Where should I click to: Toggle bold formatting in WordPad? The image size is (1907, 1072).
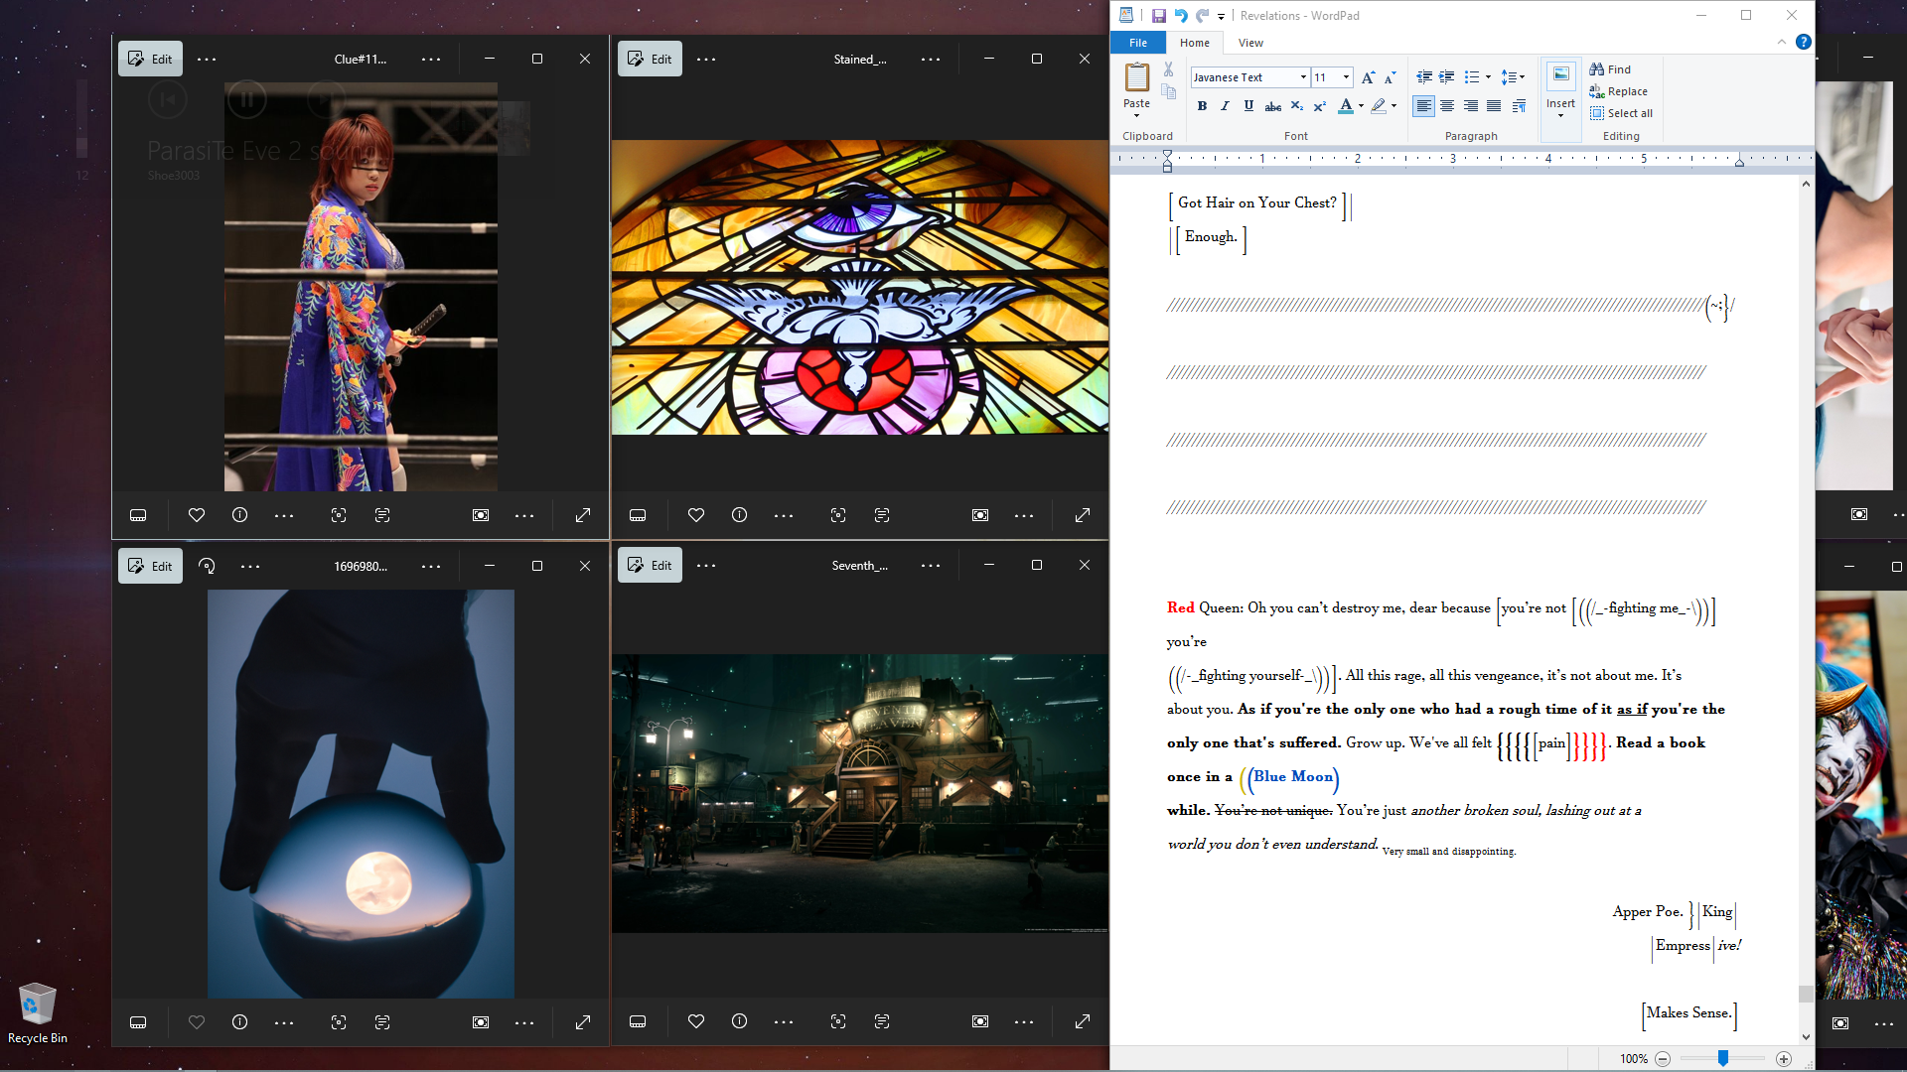(x=1202, y=106)
